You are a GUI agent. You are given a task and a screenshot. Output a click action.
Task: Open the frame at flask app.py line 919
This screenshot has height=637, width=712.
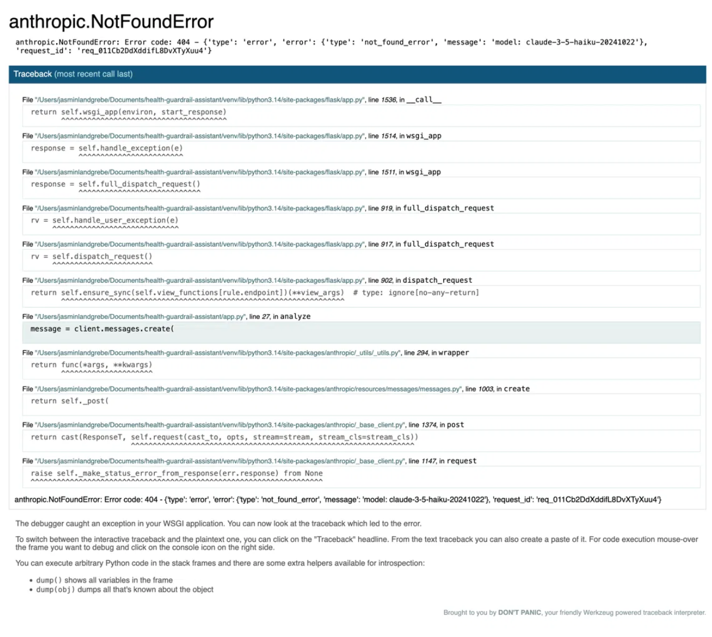coord(258,209)
